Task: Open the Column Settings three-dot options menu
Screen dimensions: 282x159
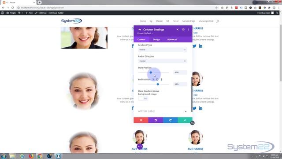Action: pos(188,30)
